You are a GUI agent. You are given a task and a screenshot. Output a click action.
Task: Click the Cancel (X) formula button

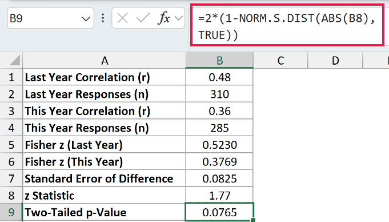point(122,18)
